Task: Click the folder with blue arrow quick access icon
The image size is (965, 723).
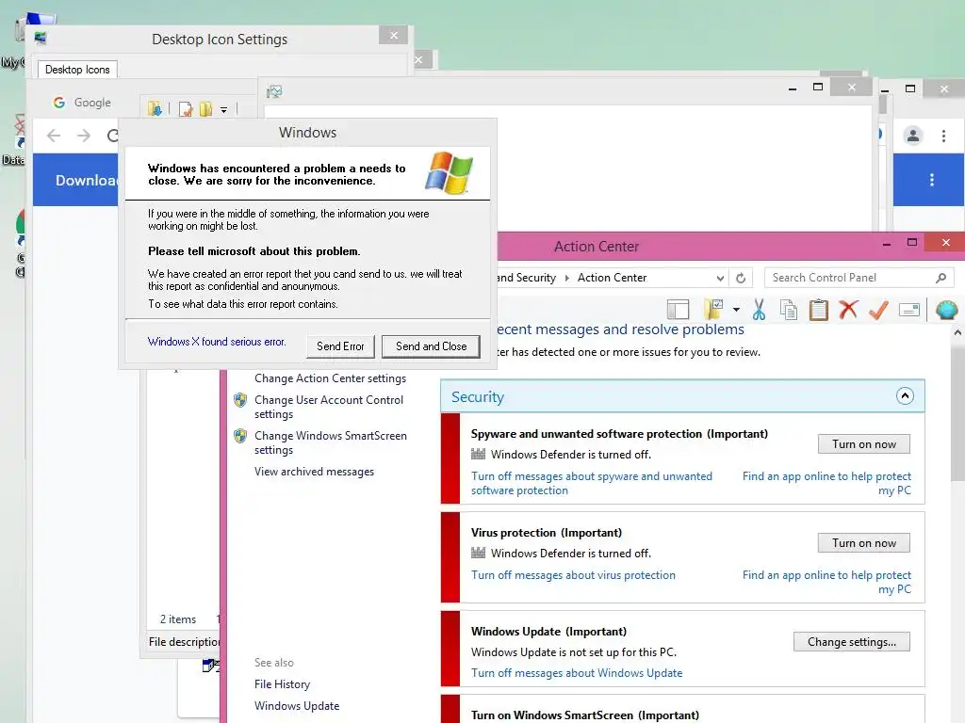Action: (155, 109)
